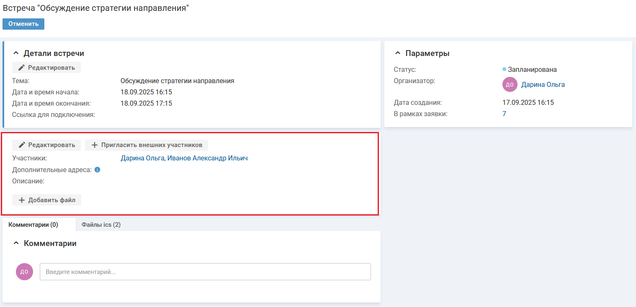Click the plus button Добавить файл
636x307 pixels.
click(46, 200)
